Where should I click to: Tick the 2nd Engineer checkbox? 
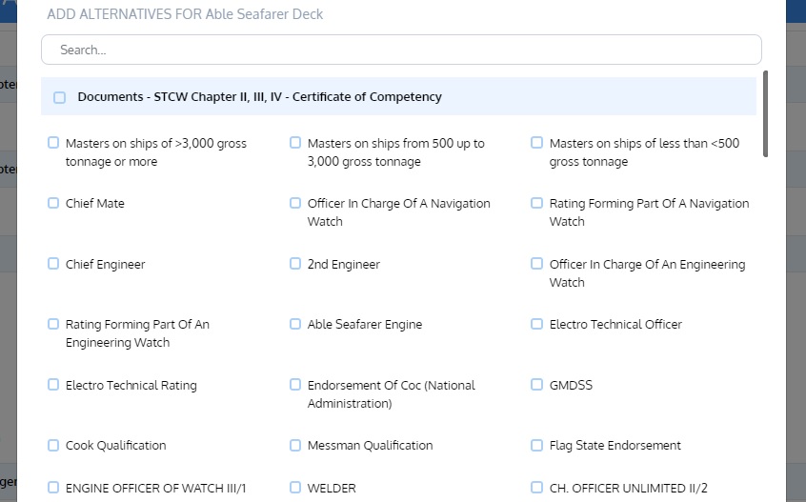[295, 264]
